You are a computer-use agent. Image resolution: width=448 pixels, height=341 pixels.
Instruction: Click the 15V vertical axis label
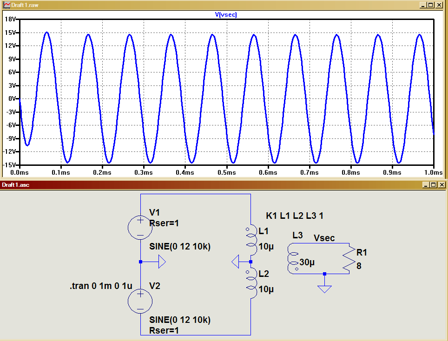pos(10,33)
